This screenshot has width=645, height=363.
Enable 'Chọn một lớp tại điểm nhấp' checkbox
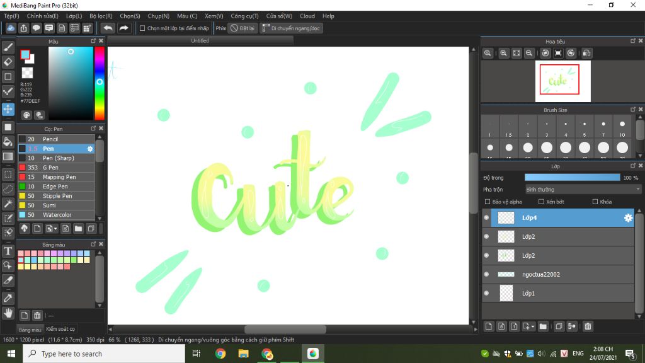[x=142, y=28]
